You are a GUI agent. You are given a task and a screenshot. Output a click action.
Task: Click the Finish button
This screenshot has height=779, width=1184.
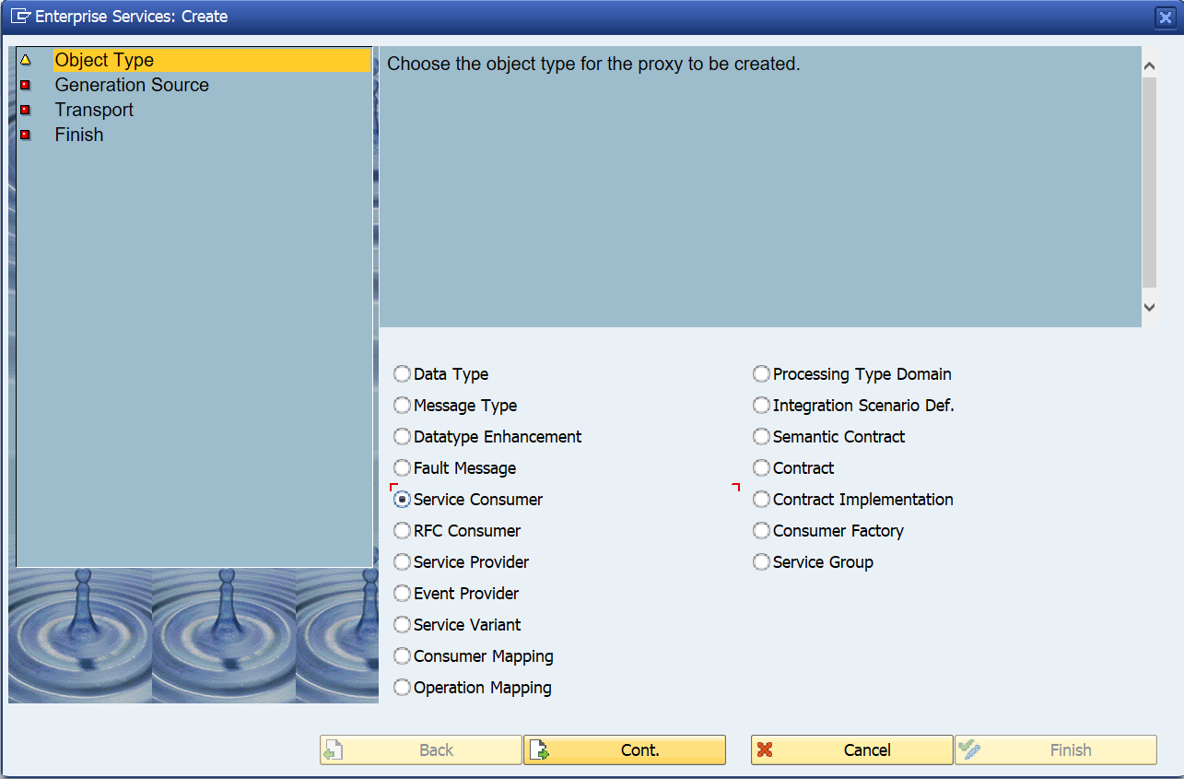(1056, 750)
